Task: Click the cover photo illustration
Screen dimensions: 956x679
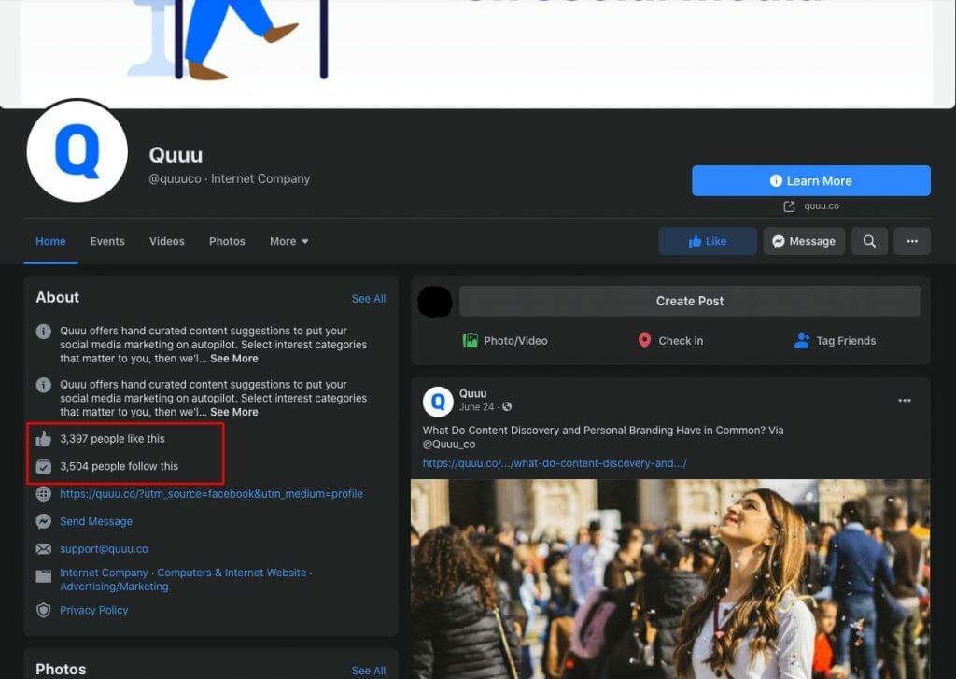Action: [x=477, y=53]
